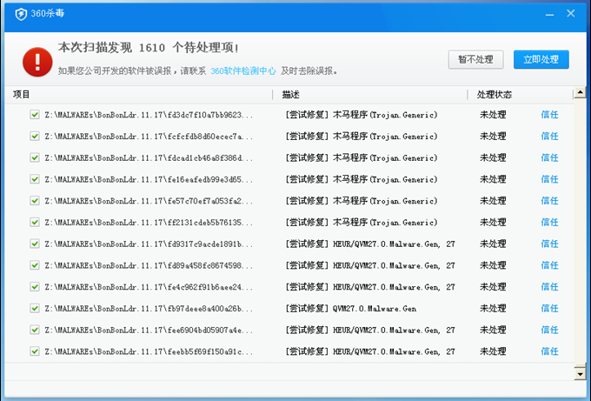Click the 360杀毒 shield logo icon
The height and width of the screenshot is (401, 591).
pyautogui.click(x=21, y=14)
